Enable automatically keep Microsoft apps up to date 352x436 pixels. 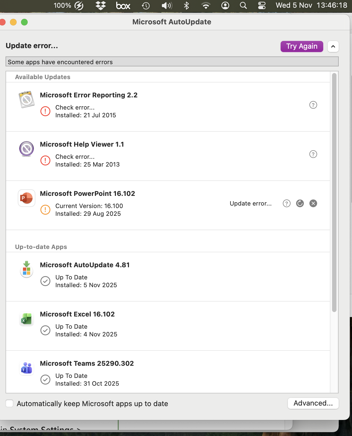click(x=9, y=403)
